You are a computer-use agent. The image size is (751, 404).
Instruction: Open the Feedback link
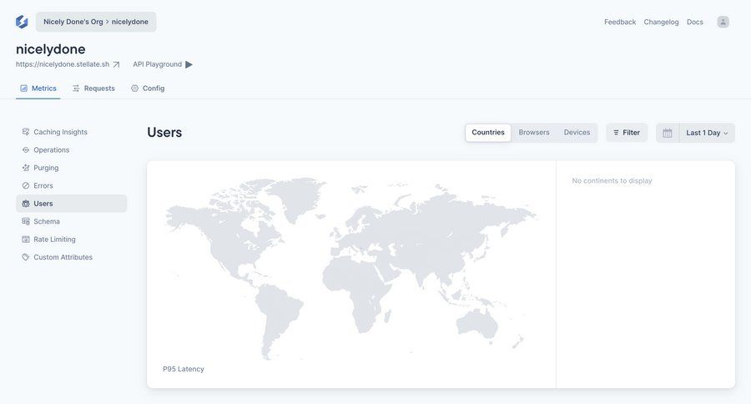coord(620,22)
